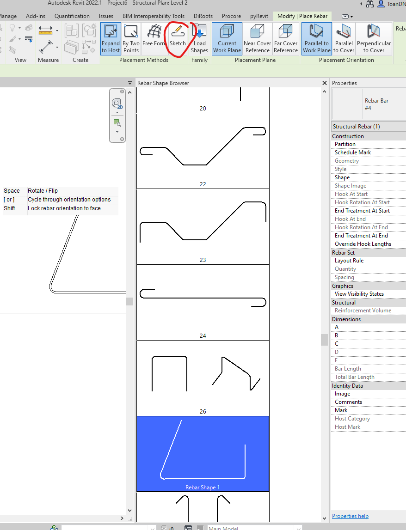
Task: Select rebar shape 23 thumbnail
Action: click(x=203, y=226)
